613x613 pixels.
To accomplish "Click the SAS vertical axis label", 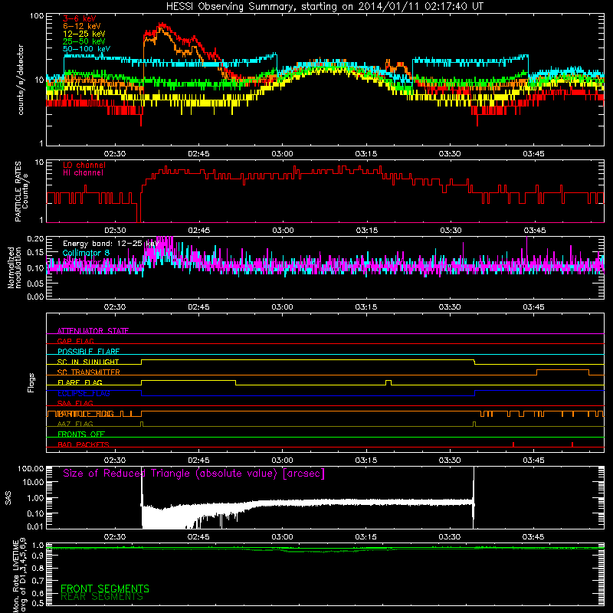I will (8, 497).
